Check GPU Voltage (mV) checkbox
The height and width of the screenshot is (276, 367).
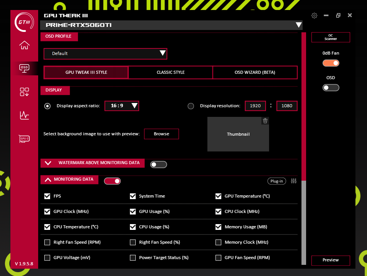(47, 258)
